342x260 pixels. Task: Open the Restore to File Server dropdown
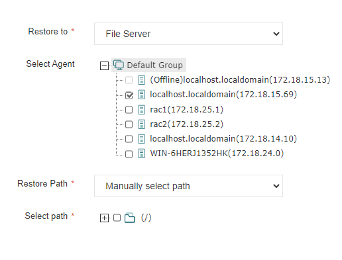tap(188, 34)
